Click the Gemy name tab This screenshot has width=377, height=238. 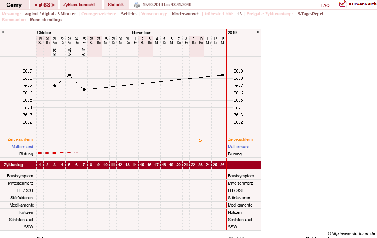point(14,5)
